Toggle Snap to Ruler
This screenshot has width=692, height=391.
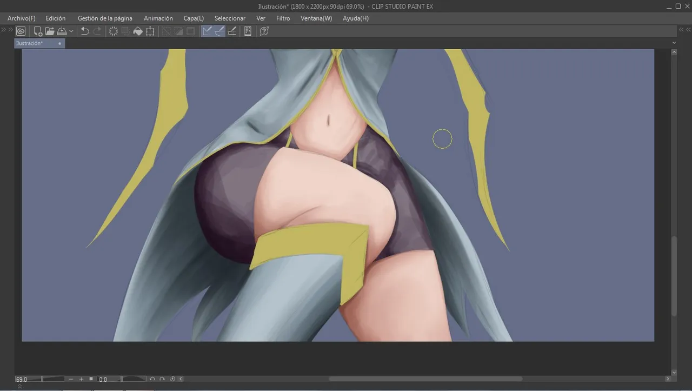tap(207, 31)
